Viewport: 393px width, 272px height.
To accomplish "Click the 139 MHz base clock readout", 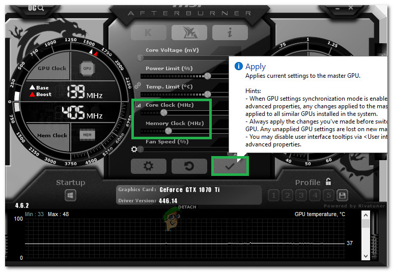I will pos(85,92).
